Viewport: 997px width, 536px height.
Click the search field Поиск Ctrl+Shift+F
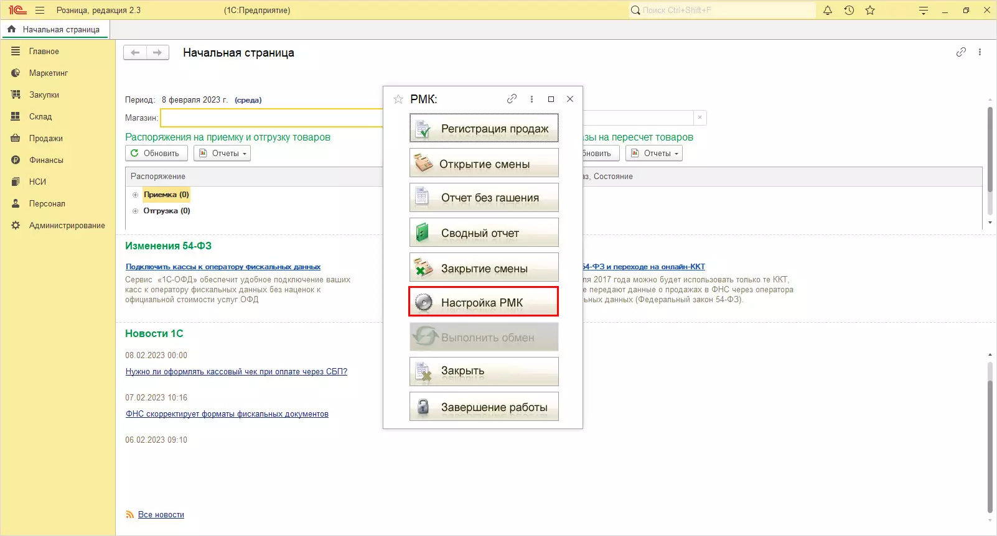[x=722, y=10]
